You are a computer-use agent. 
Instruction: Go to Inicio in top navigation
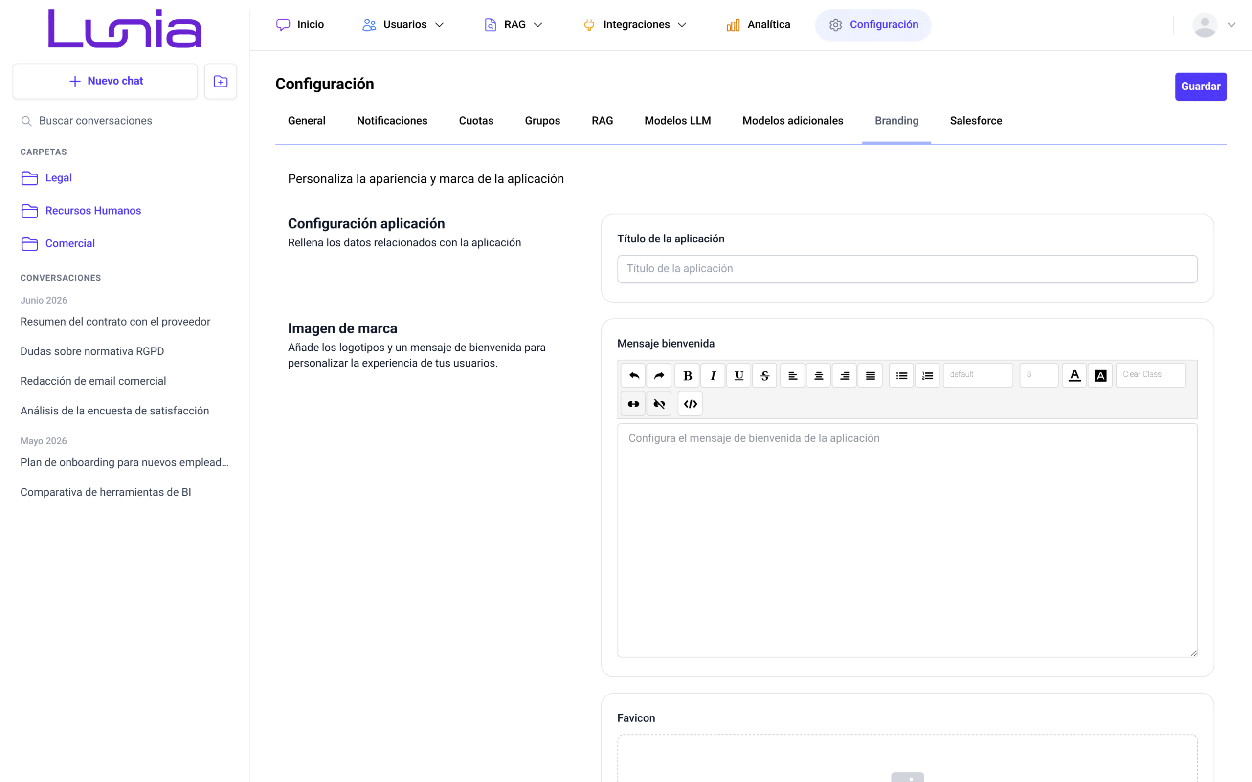click(300, 25)
